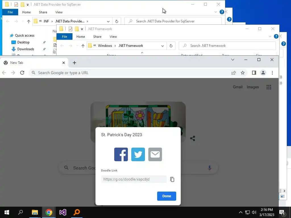The image size is (291, 218).
Task: Select the Doodle Link URL field
Action: (134, 179)
